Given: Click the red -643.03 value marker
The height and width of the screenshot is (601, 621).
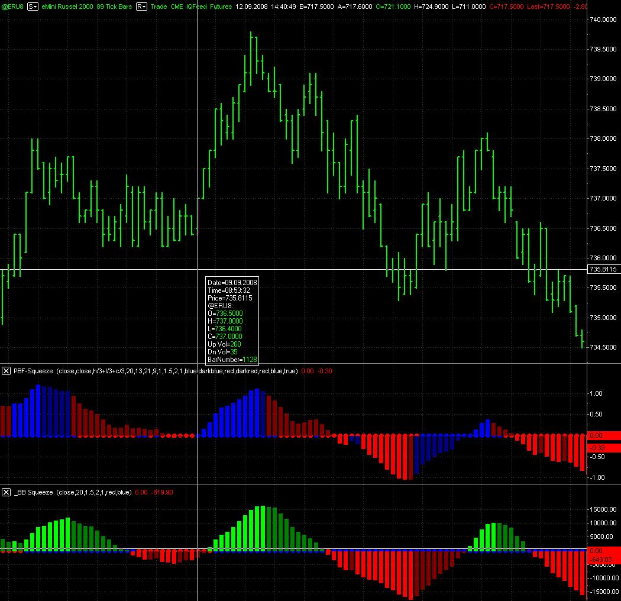Looking at the screenshot, I should click(x=603, y=560).
